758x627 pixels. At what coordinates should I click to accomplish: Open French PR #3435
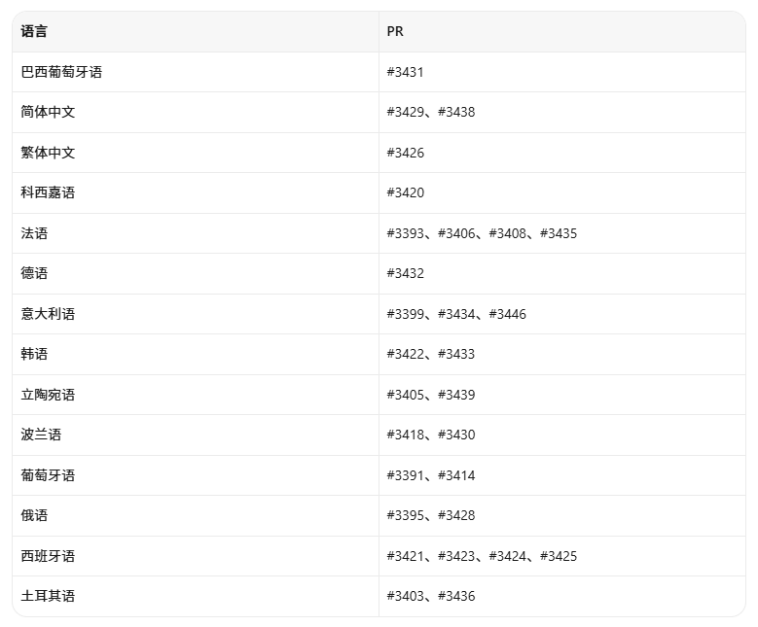pos(559,233)
